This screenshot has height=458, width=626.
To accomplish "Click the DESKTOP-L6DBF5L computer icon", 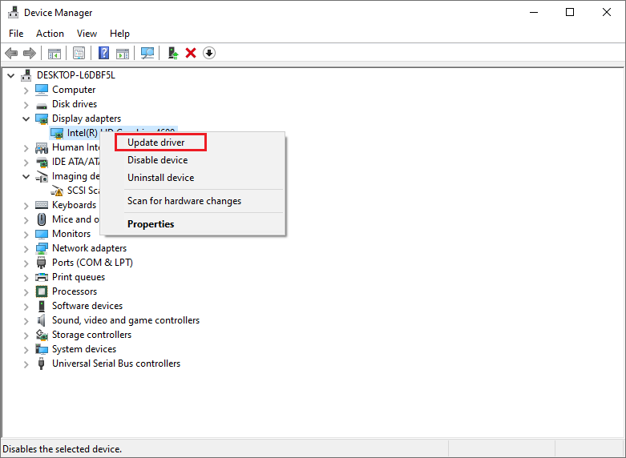I will [26, 75].
